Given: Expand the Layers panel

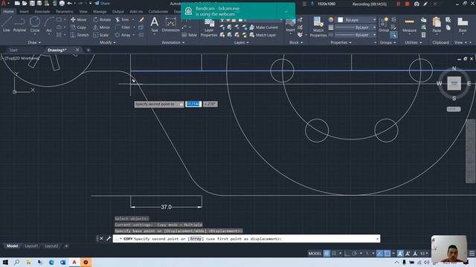Looking at the screenshot, I should click(241, 43).
